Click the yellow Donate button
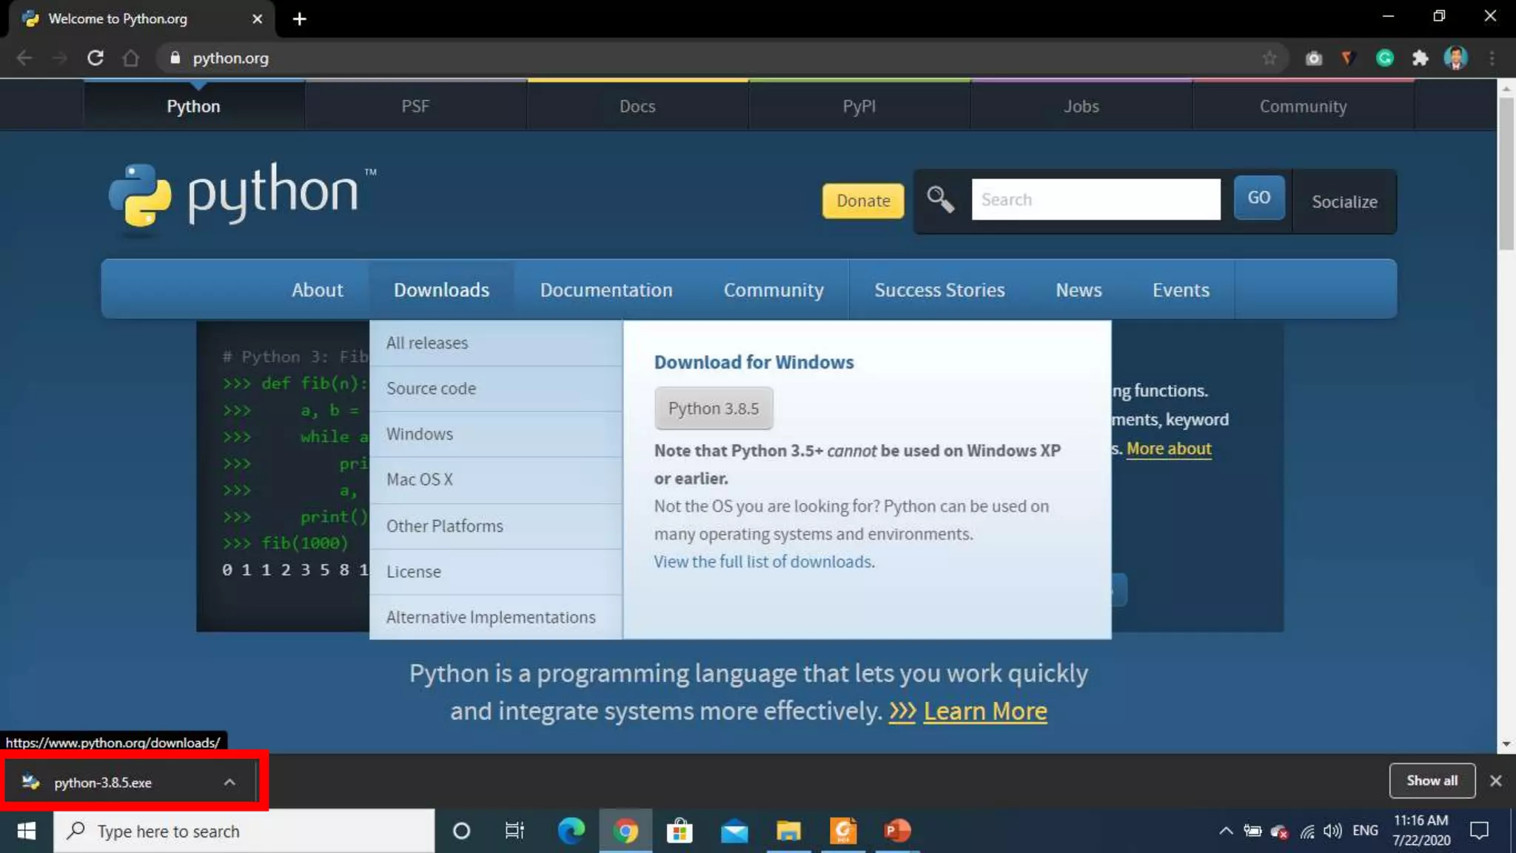Screen dimensions: 1516x853 [862, 201]
